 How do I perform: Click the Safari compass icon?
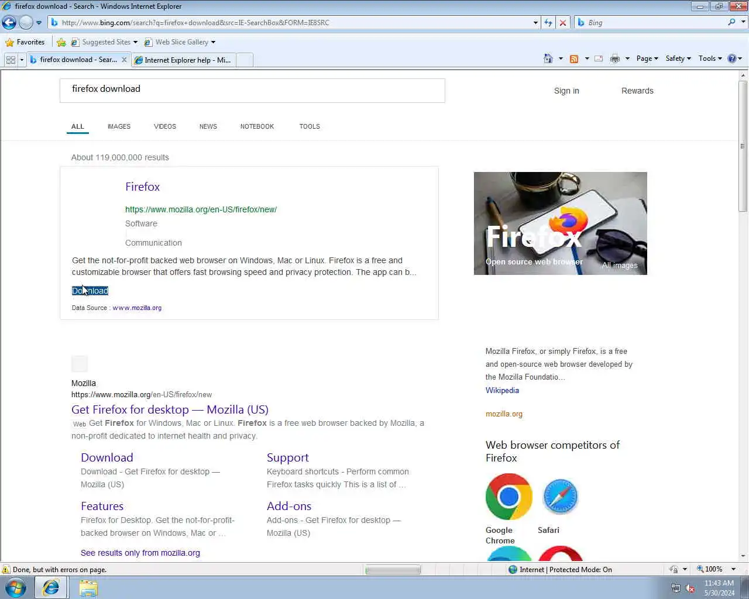560,497
